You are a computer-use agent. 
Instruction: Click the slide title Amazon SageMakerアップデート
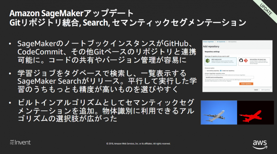point(72,13)
